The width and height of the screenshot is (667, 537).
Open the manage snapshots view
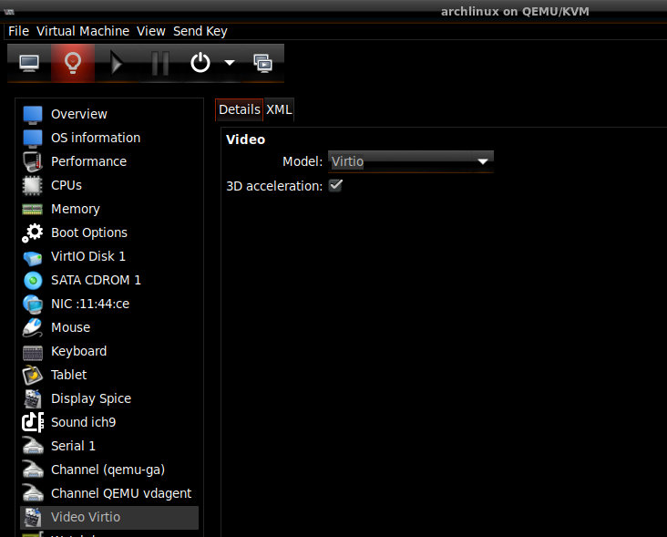pyautogui.click(x=263, y=63)
